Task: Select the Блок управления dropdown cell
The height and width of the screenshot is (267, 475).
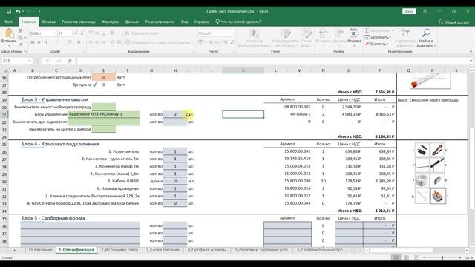Action: (x=104, y=114)
